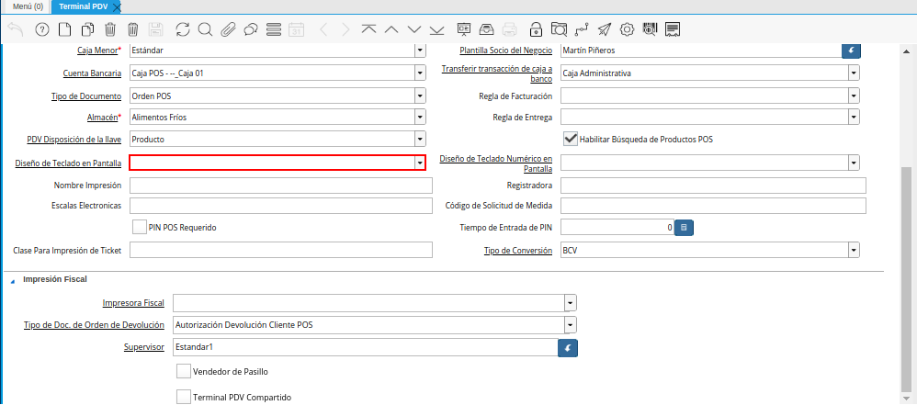917x405 pixels.
Task: Open the Help question-mark icon
Action: pos(42,29)
